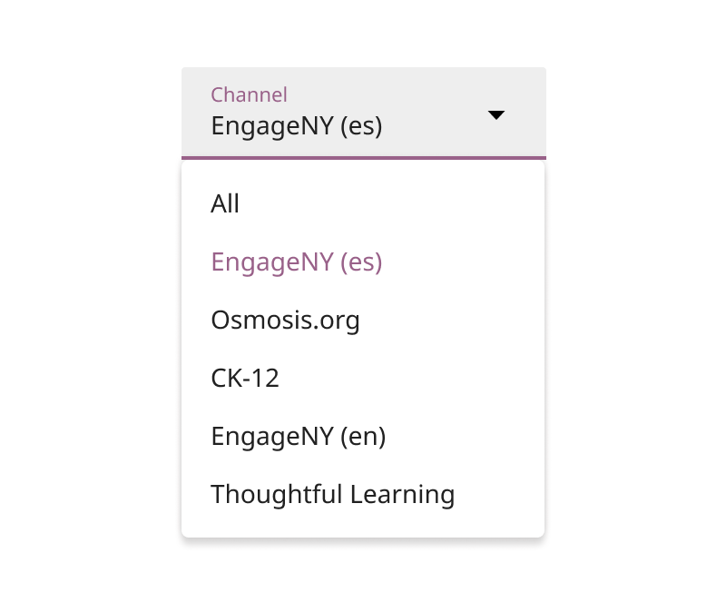
Task: Change channel to English EngageNY (en)
Action: point(299,436)
